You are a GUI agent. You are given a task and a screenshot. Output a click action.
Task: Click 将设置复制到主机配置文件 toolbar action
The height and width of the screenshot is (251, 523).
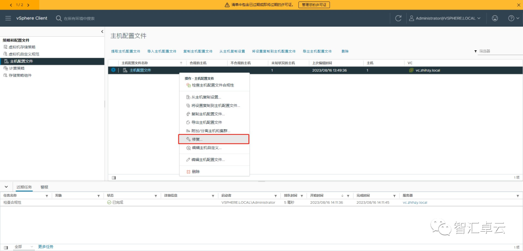[x=274, y=52]
